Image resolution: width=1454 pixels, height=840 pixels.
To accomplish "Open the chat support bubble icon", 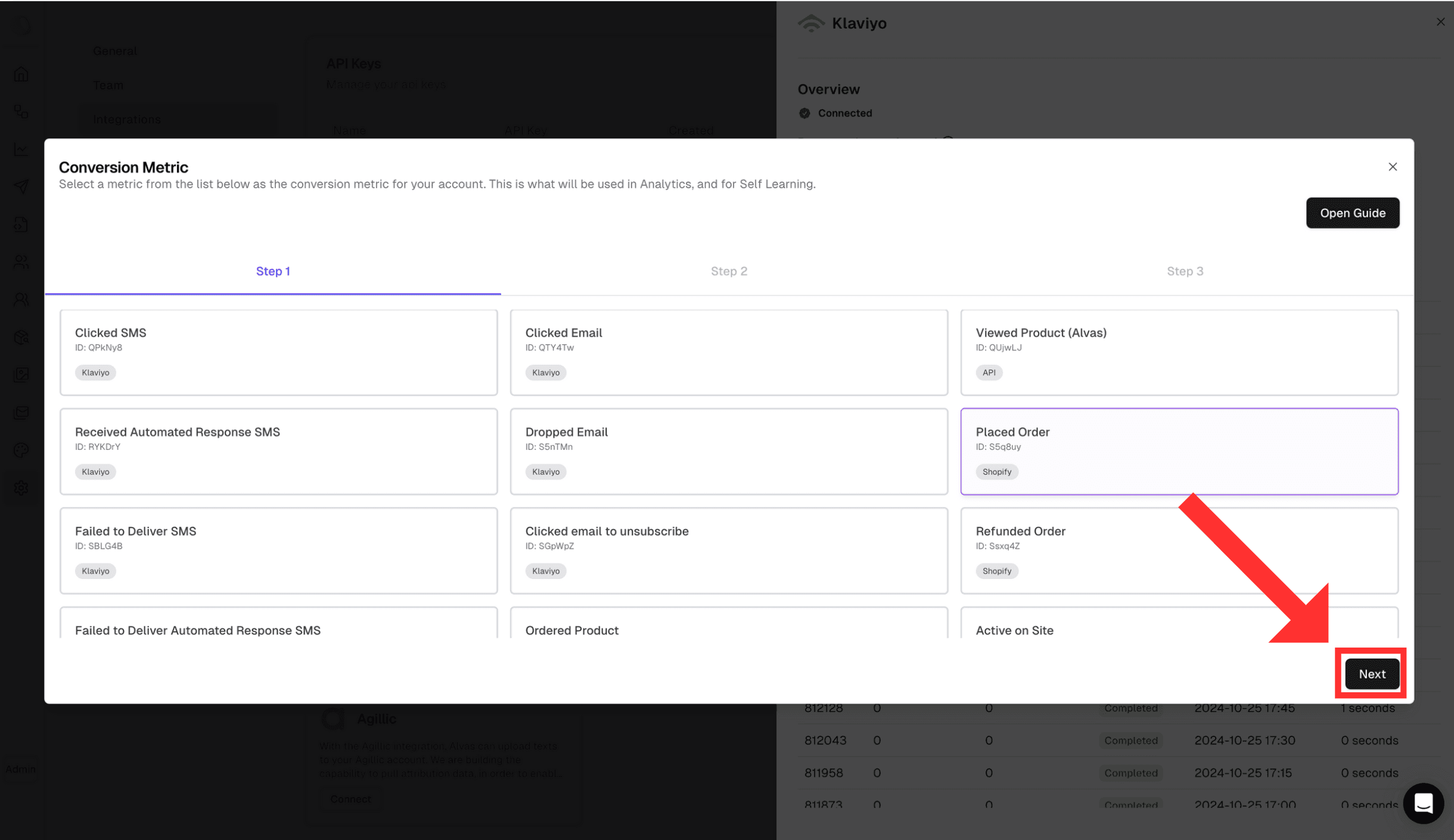I will pos(1423,803).
